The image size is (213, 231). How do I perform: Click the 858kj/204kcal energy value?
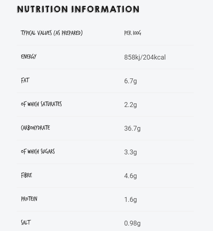(145, 57)
